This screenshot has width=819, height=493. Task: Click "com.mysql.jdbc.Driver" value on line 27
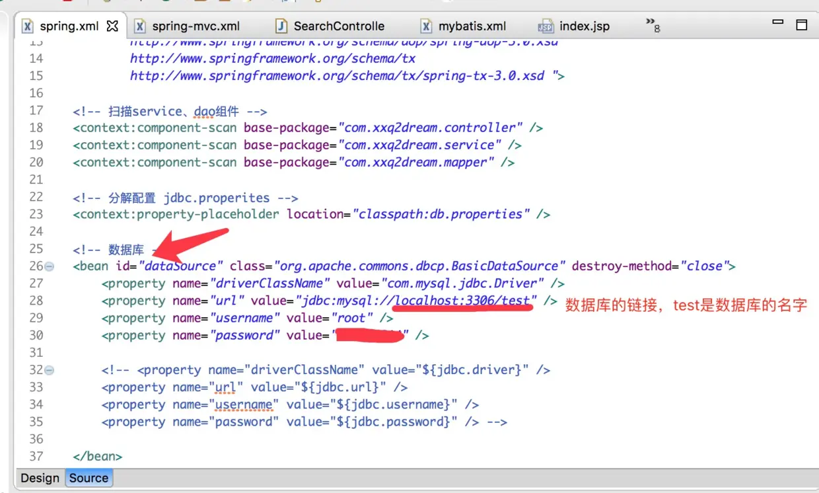(x=464, y=284)
